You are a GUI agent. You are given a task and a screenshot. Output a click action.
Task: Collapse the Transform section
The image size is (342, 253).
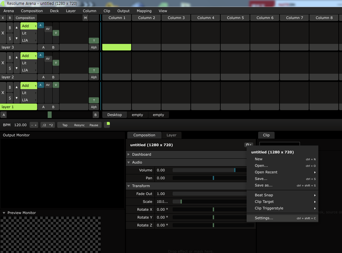pyautogui.click(x=129, y=186)
